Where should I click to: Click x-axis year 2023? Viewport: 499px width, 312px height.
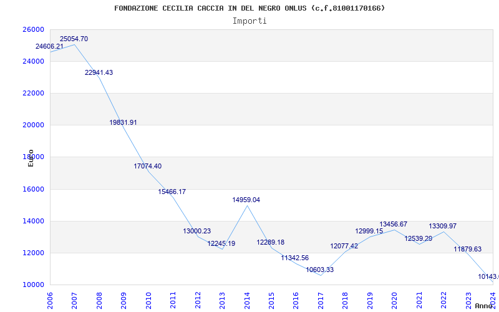(x=468, y=301)
